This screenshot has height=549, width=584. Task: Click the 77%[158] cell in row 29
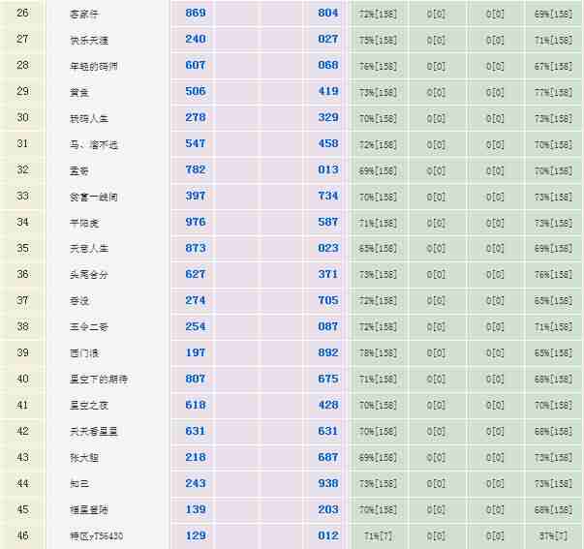tap(554, 92)
